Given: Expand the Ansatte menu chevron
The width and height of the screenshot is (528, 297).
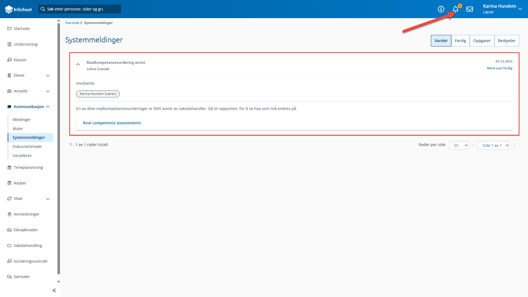Looking at the screenshot, I should [x=48, y=91].
